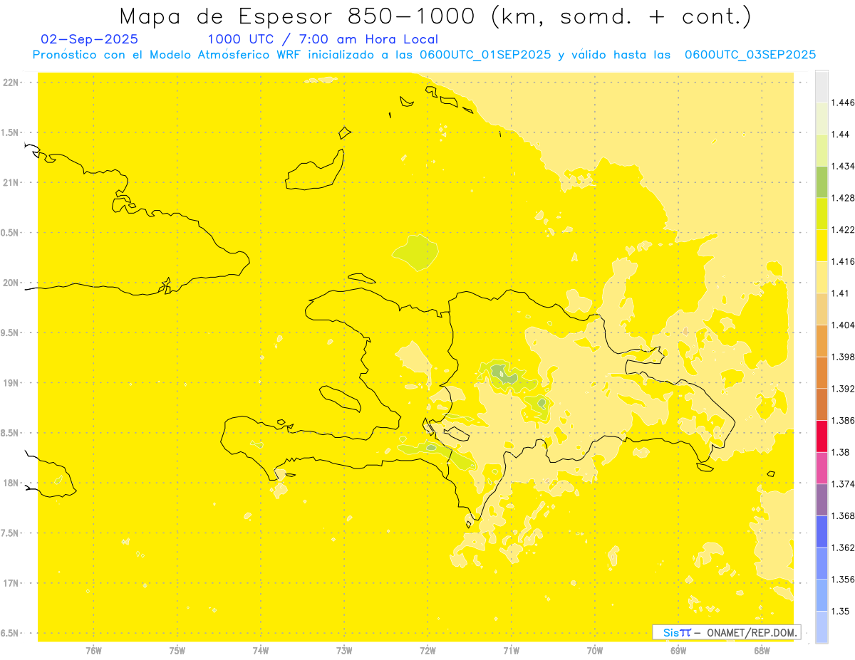Click the '68W' longitude label
855x660 pixels.
point(762,650)
